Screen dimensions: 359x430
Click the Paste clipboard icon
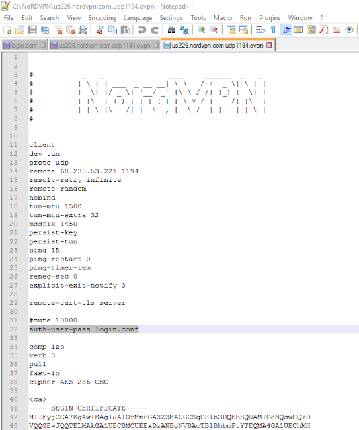click(125, 30)
